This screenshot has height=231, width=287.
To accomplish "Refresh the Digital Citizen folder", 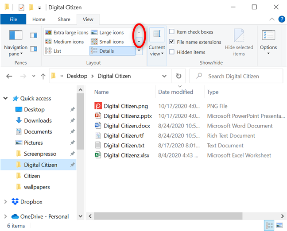I will click(x=178, y=76).
